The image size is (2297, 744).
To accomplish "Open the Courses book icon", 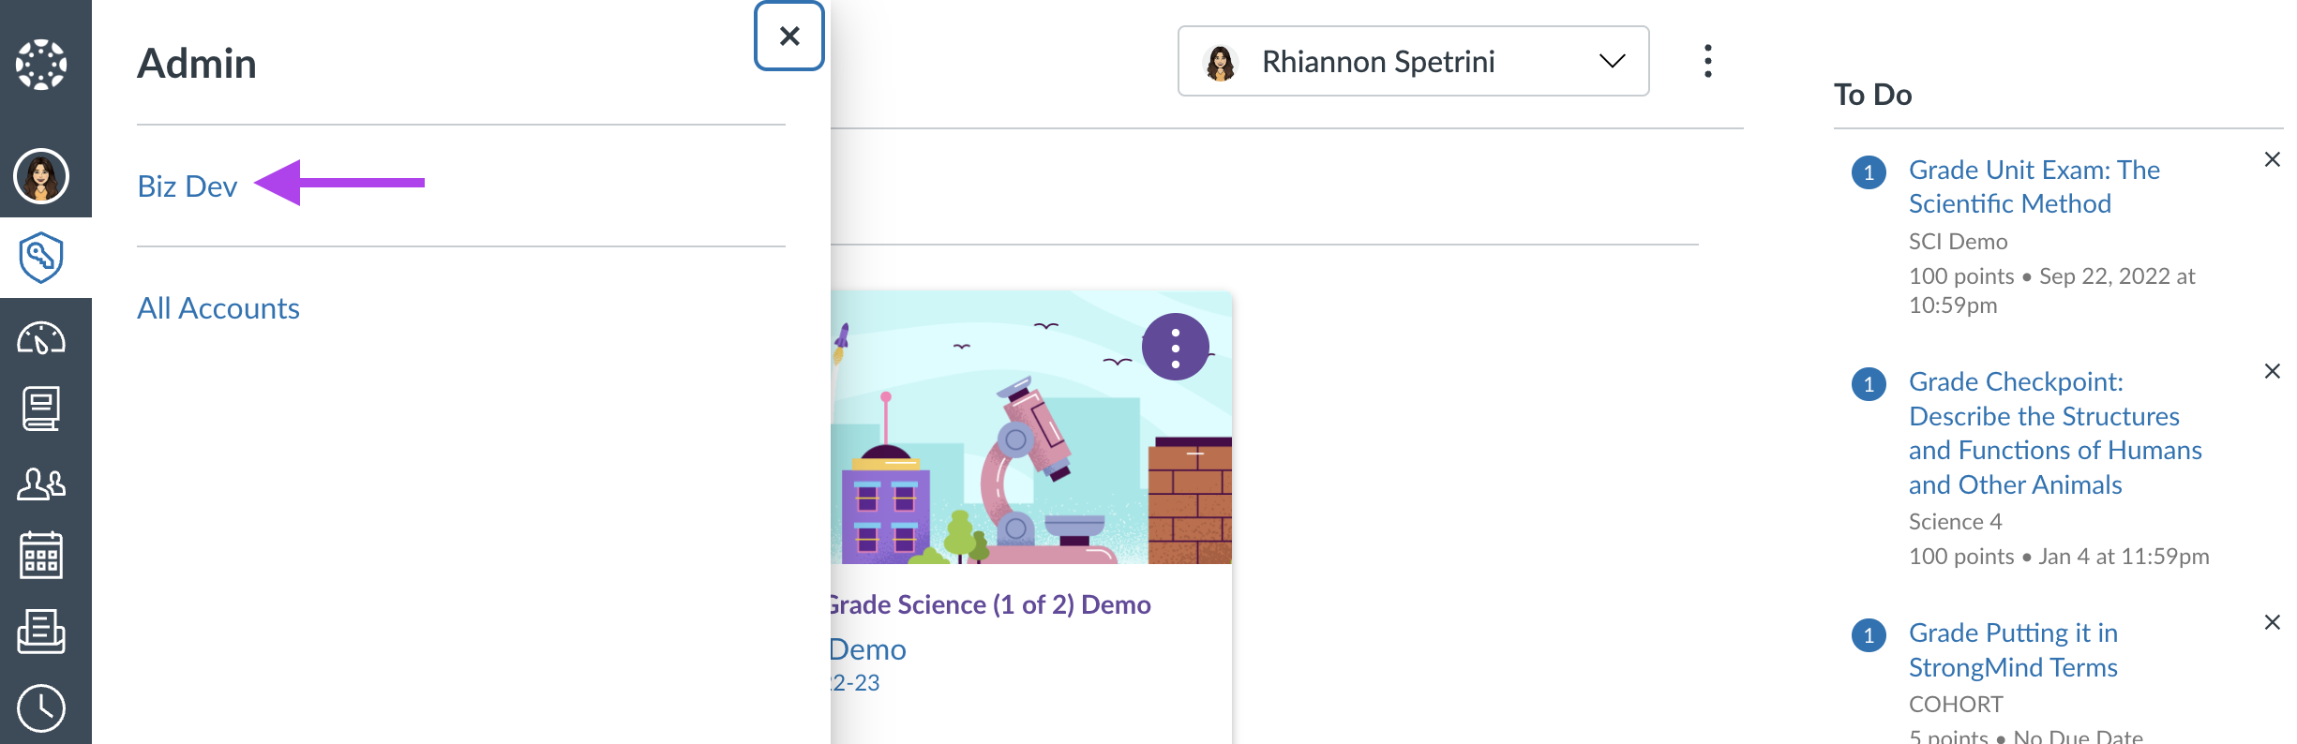I will (41, 409).
